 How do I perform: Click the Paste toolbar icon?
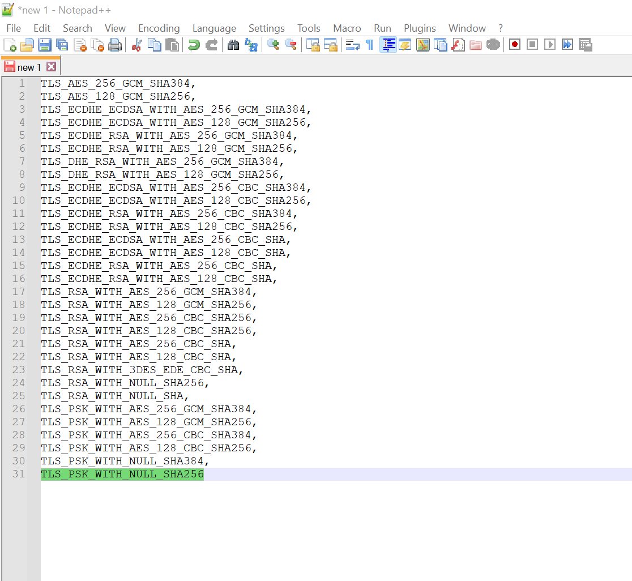[172, 44]
